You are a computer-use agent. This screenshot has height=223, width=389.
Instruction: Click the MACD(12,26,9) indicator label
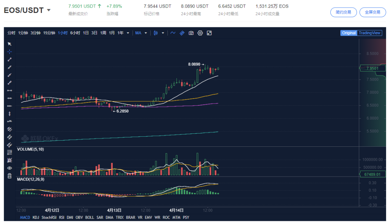(x=31, y=179)
